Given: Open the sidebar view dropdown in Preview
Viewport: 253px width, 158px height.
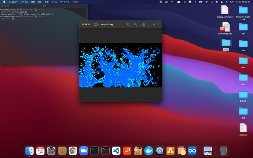Looking at the screenshot, I should click(x=96, y=24).
